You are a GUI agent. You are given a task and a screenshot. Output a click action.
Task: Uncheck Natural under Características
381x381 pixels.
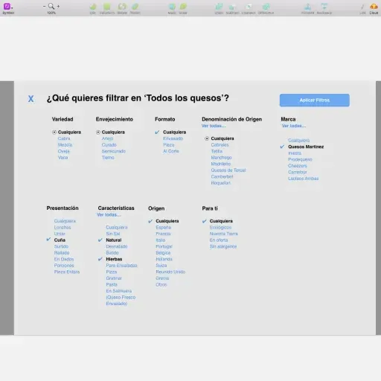[100, 240]
